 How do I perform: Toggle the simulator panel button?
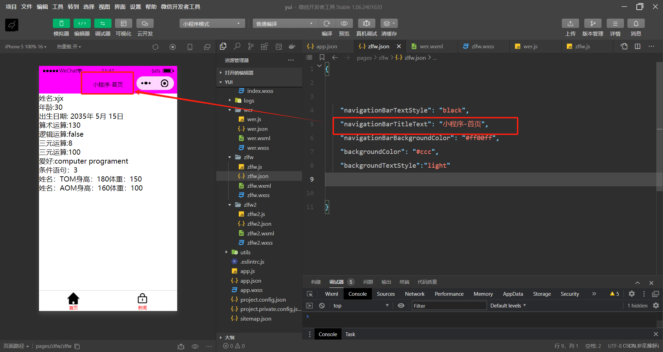(x=61, y=23)
